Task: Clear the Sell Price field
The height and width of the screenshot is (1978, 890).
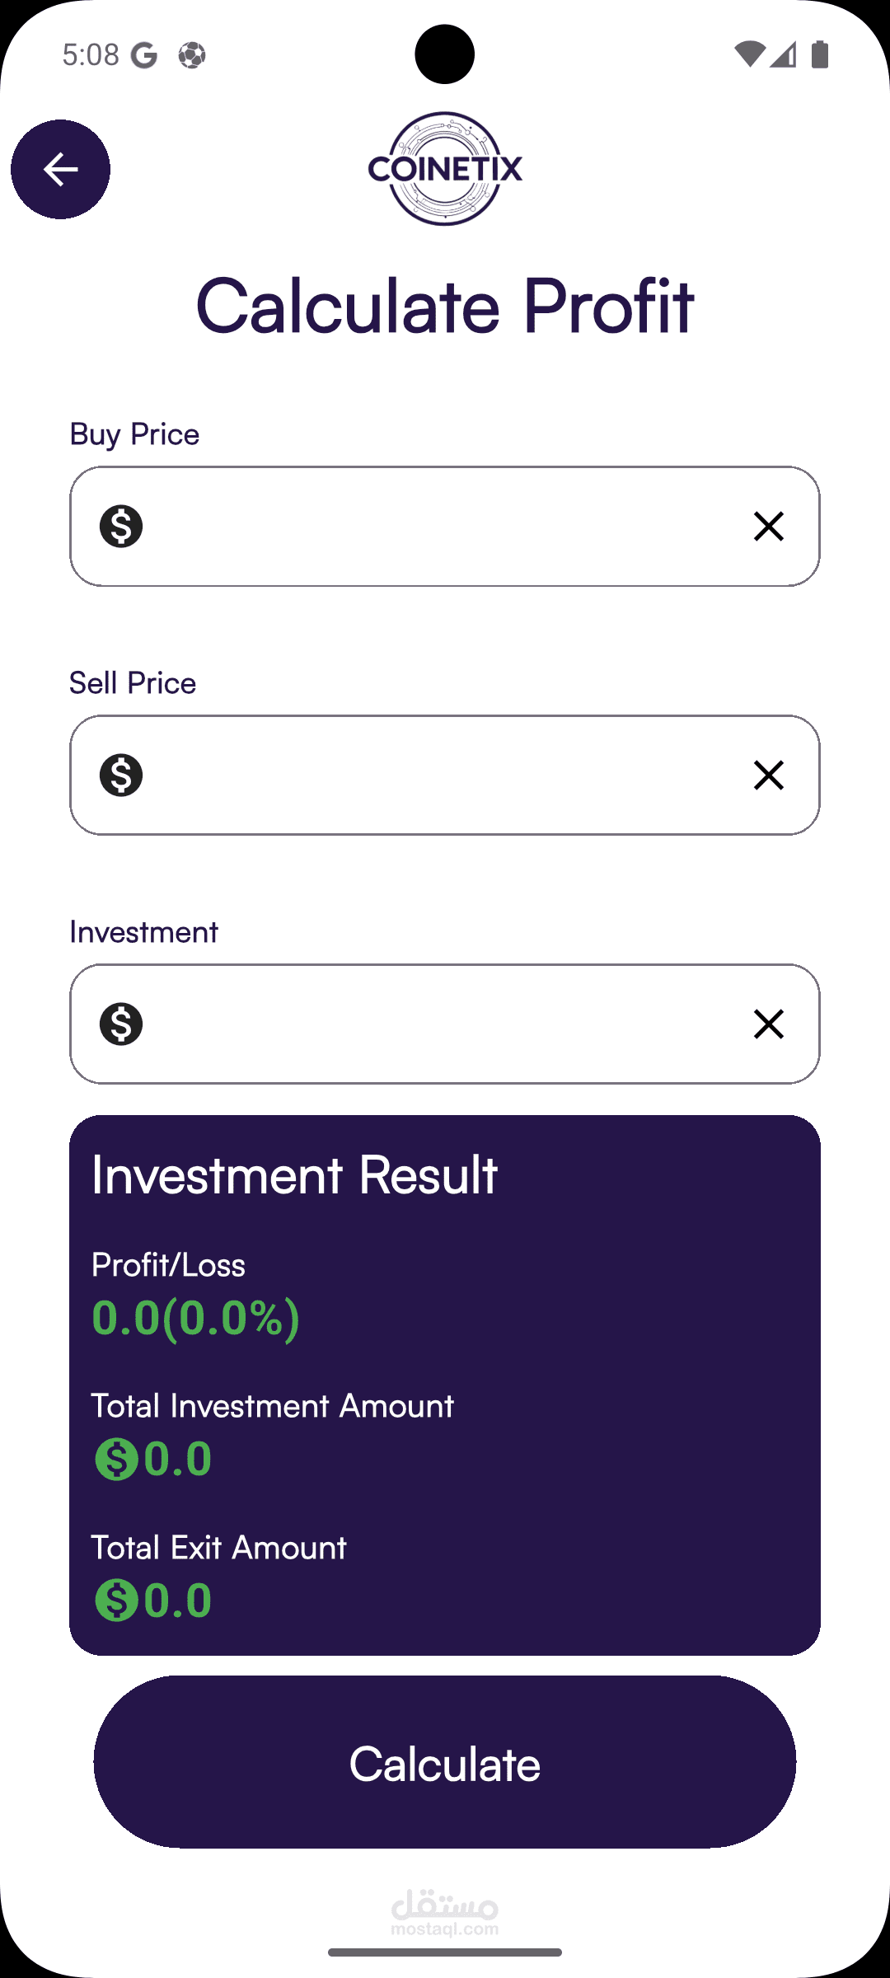Action: coord(768,775)
